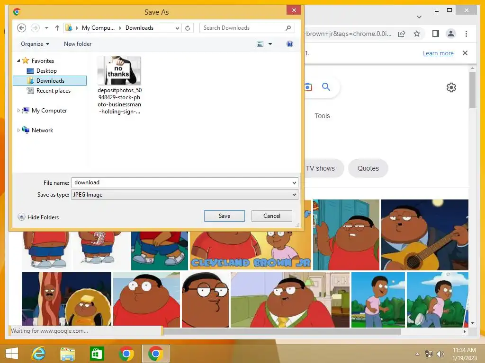Show hidden system tray icons
This screenshot has width=485, height=363.
[417, 354]
